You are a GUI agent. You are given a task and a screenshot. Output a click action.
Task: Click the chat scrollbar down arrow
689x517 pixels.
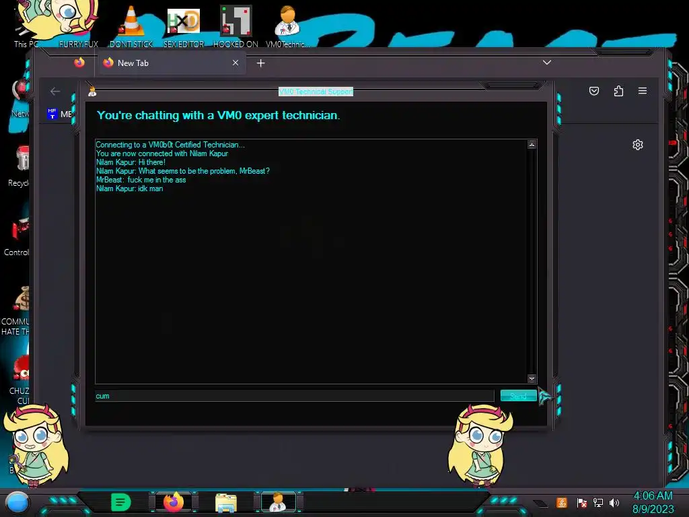(x=532, y=378)
